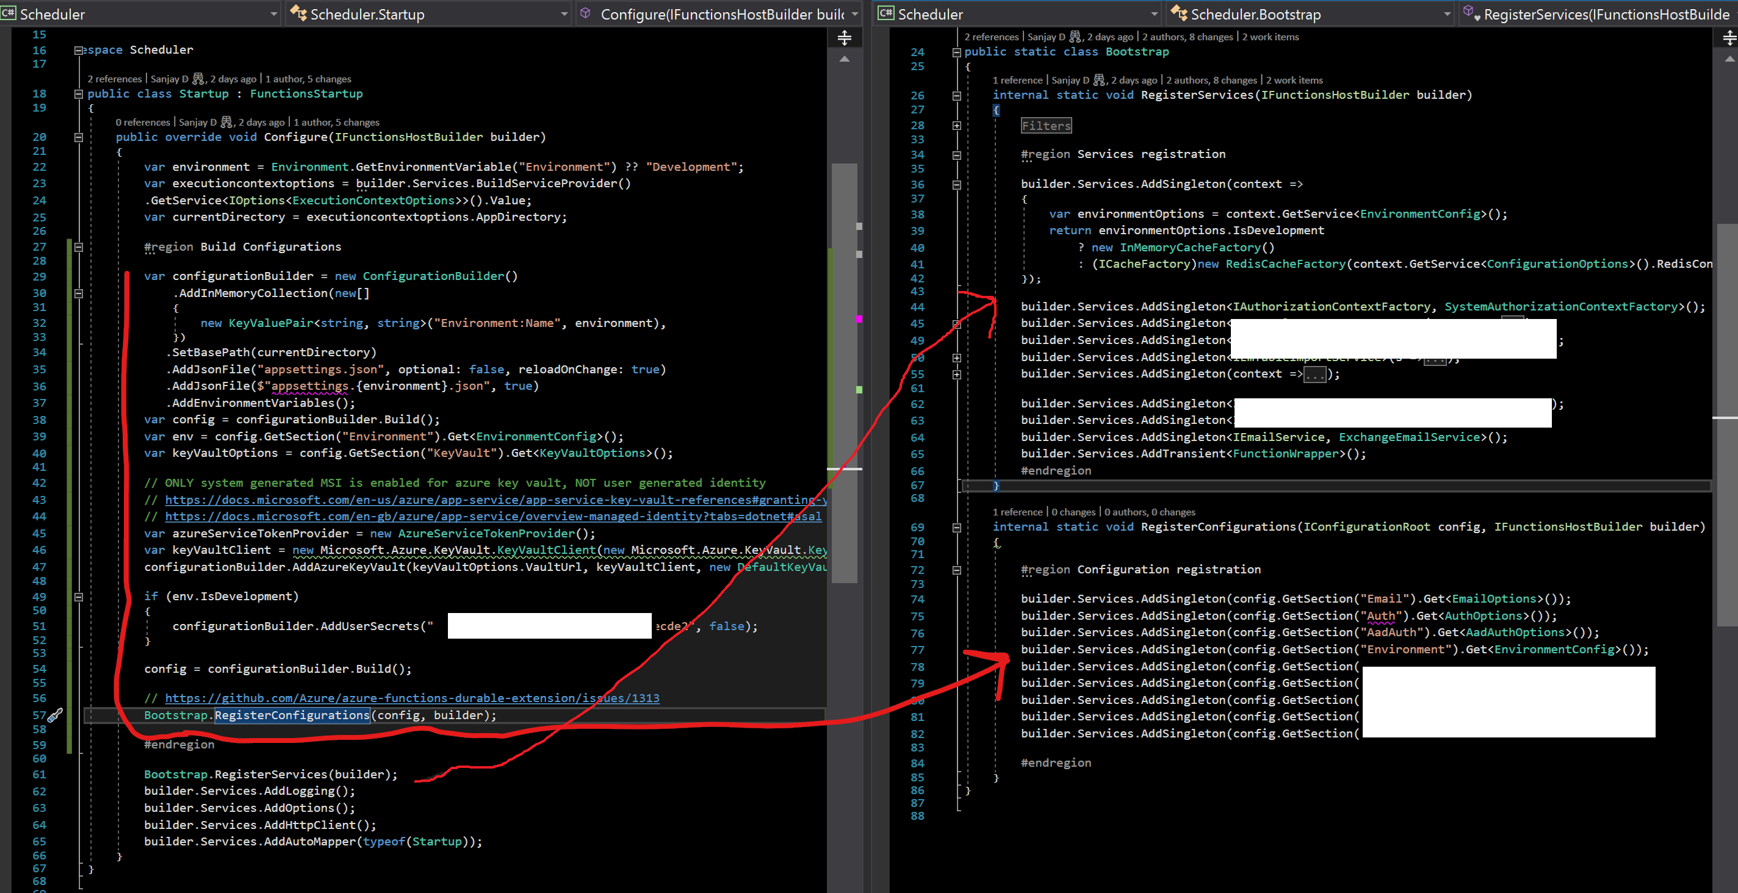Click the screwdriver Quick Actions icon at line 57
1738x893 pixels.
56,715
